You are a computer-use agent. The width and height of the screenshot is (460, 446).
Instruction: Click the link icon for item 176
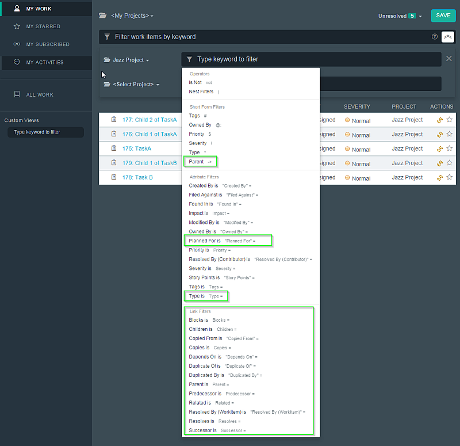coord(440,135)
